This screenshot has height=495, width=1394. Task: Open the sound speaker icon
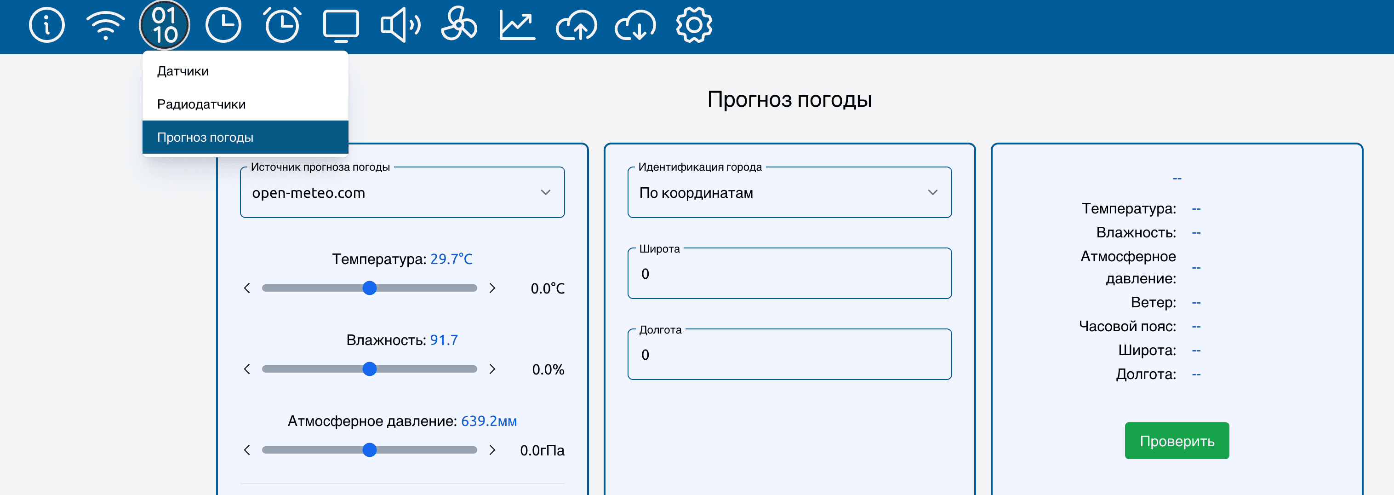click(x=400, y=25)
